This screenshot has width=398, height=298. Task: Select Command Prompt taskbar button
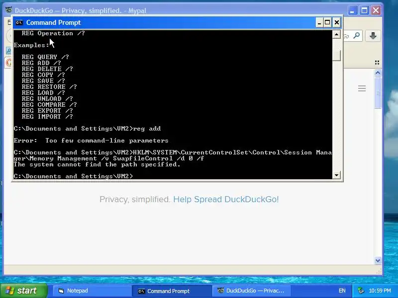[x=172, y=291]
